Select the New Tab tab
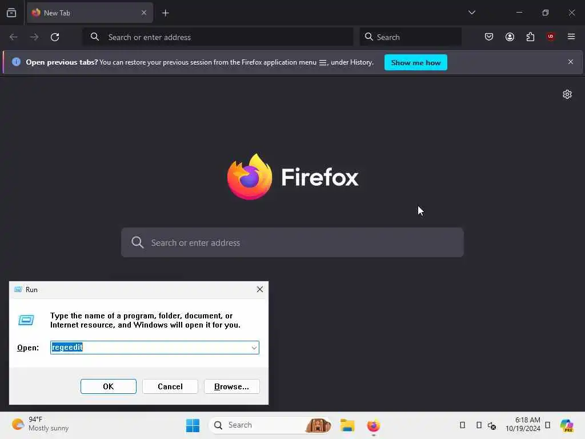Image resolution: width=585 pixels, height=439 pixels. [90, 13]
